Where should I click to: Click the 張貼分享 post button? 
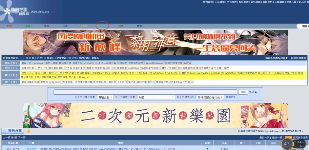(x=13, y=131)
